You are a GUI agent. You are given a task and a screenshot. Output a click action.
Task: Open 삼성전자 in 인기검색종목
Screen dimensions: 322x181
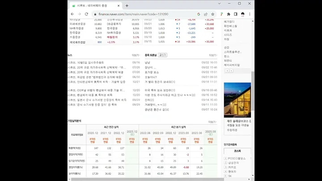[233, 163]
